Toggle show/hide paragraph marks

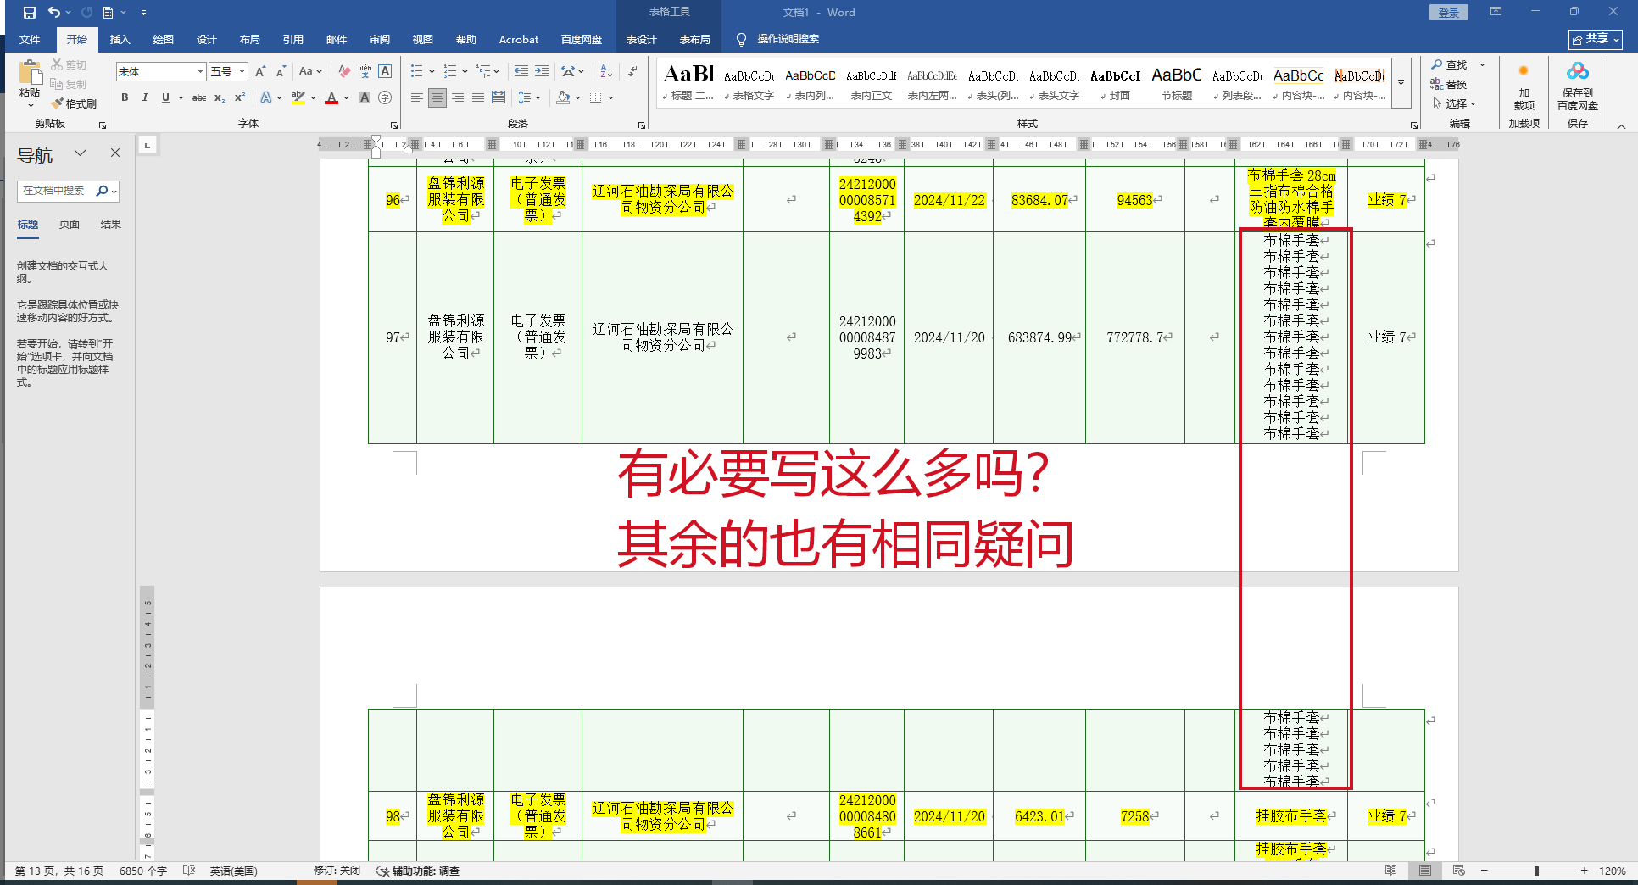(x=633, y=72)
